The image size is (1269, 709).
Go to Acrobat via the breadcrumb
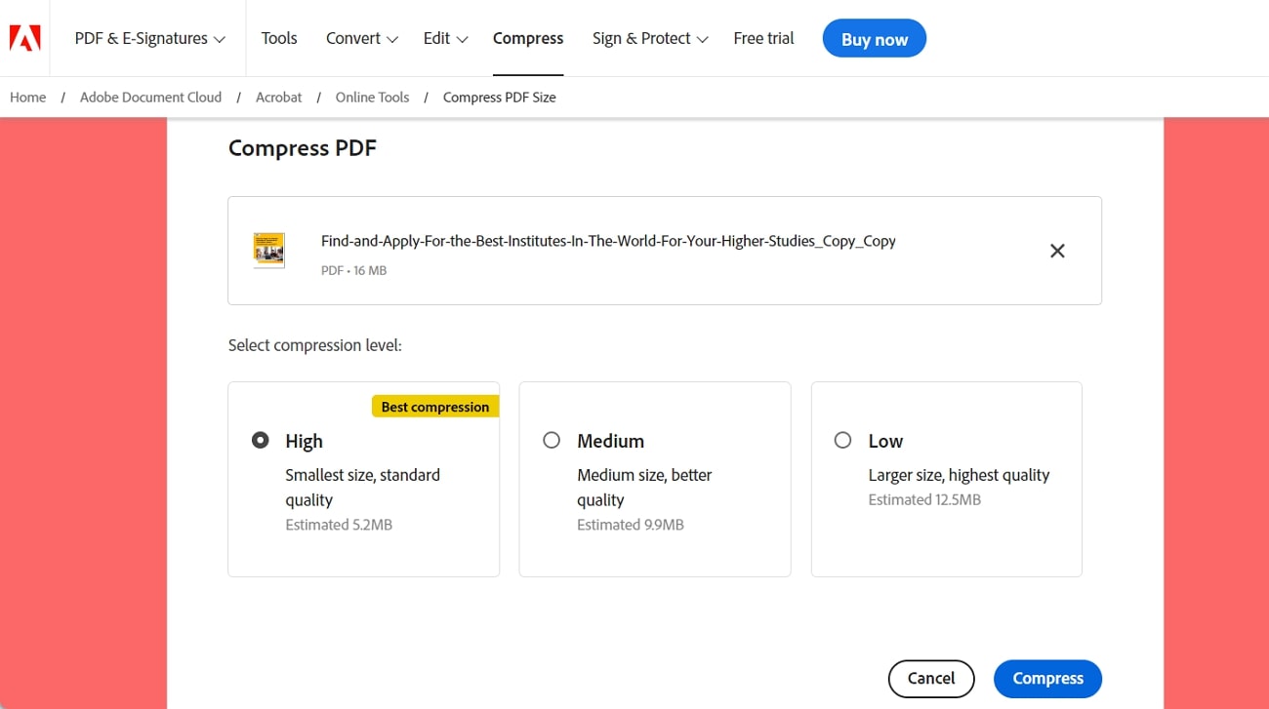[x=278, y=97]
